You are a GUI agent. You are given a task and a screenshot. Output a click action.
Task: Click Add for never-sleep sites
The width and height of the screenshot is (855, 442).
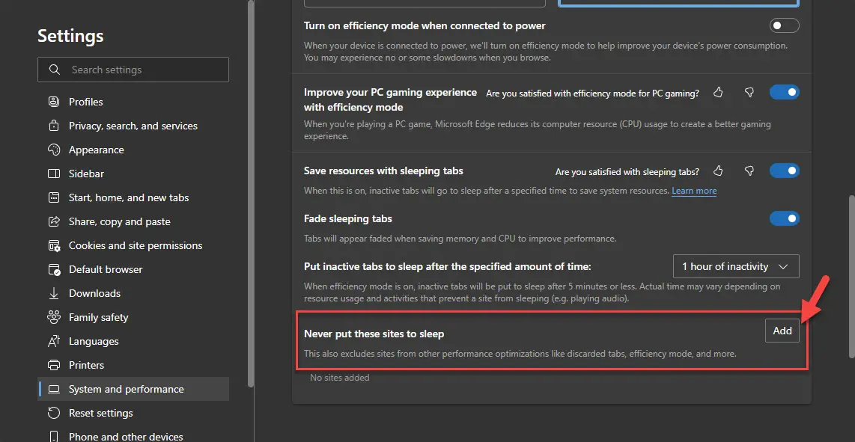click(x=782, y=331)
